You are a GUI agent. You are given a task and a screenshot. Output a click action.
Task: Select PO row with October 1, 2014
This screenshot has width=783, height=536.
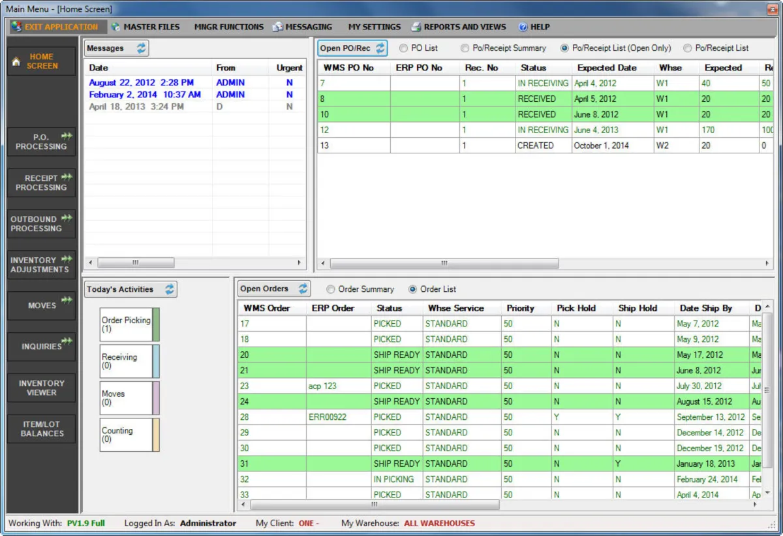[545, 146]
